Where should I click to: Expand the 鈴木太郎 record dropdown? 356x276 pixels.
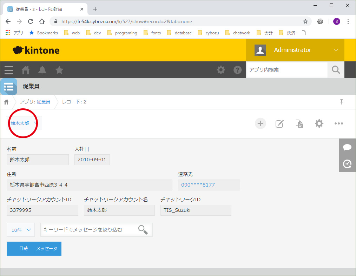[x=24, y=123]
